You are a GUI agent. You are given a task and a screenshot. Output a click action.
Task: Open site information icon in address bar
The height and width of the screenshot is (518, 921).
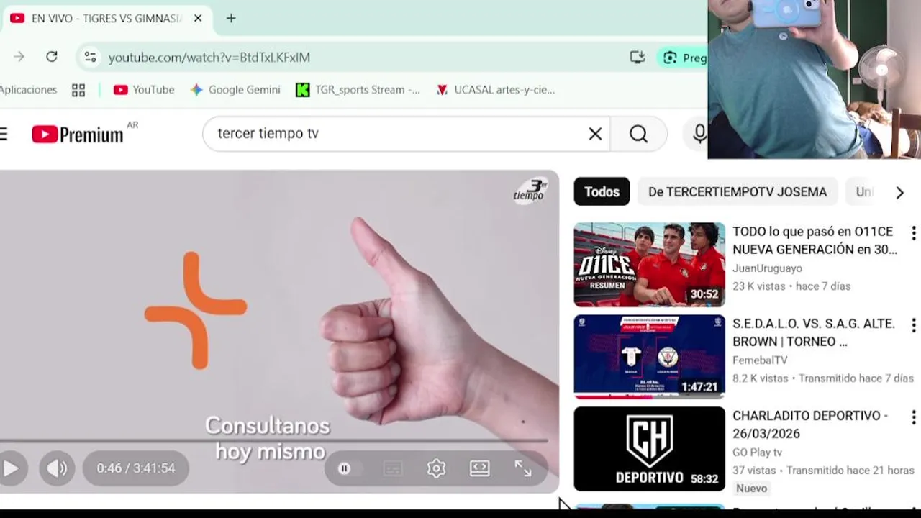point(90,57)
